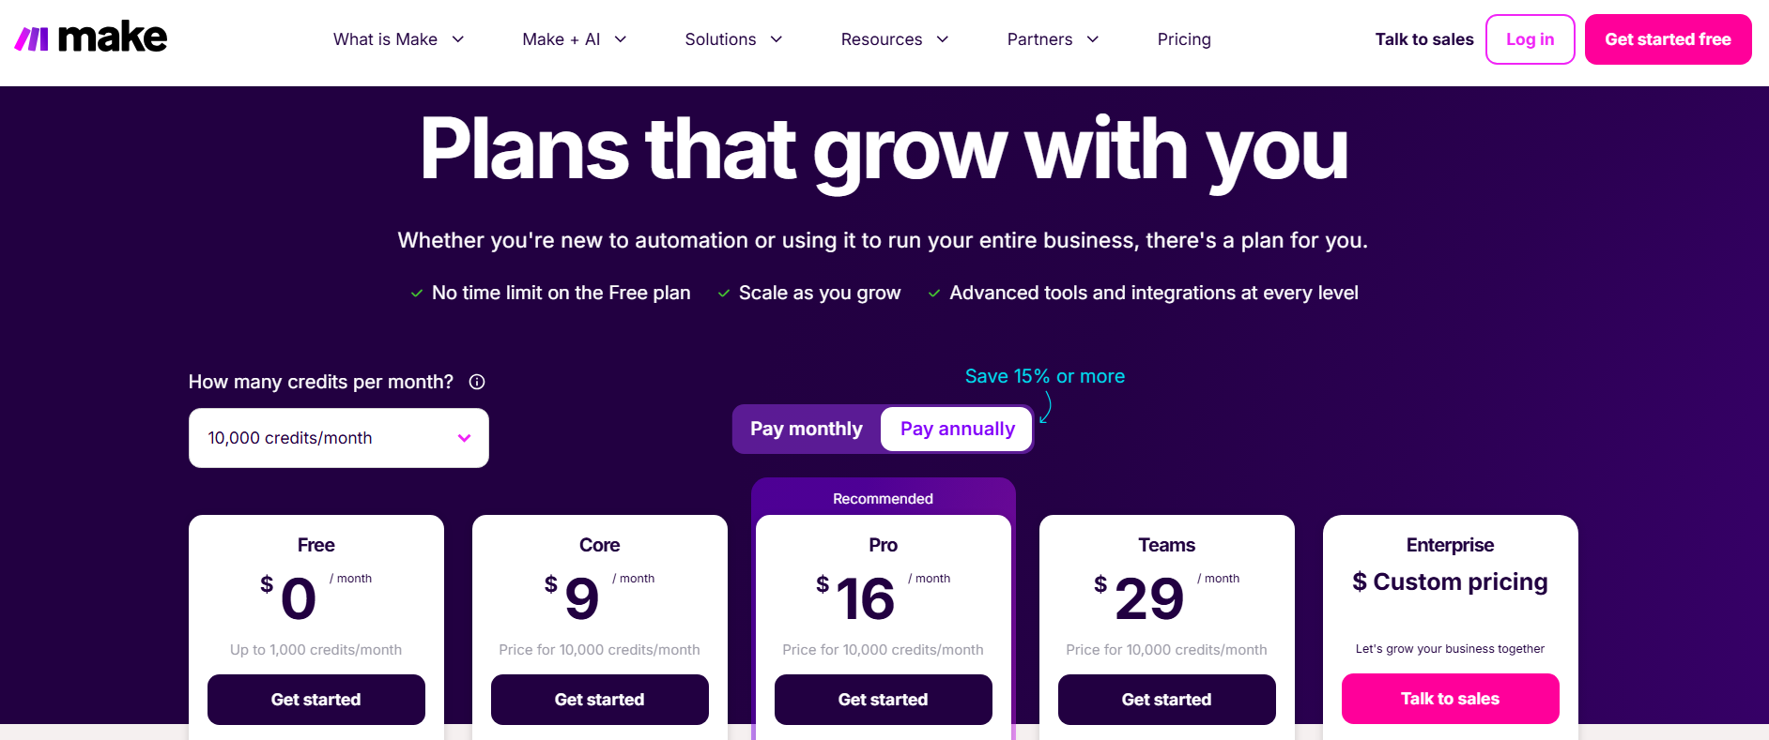
Task: Click the Make logo icon
Action: click(32, 38)
